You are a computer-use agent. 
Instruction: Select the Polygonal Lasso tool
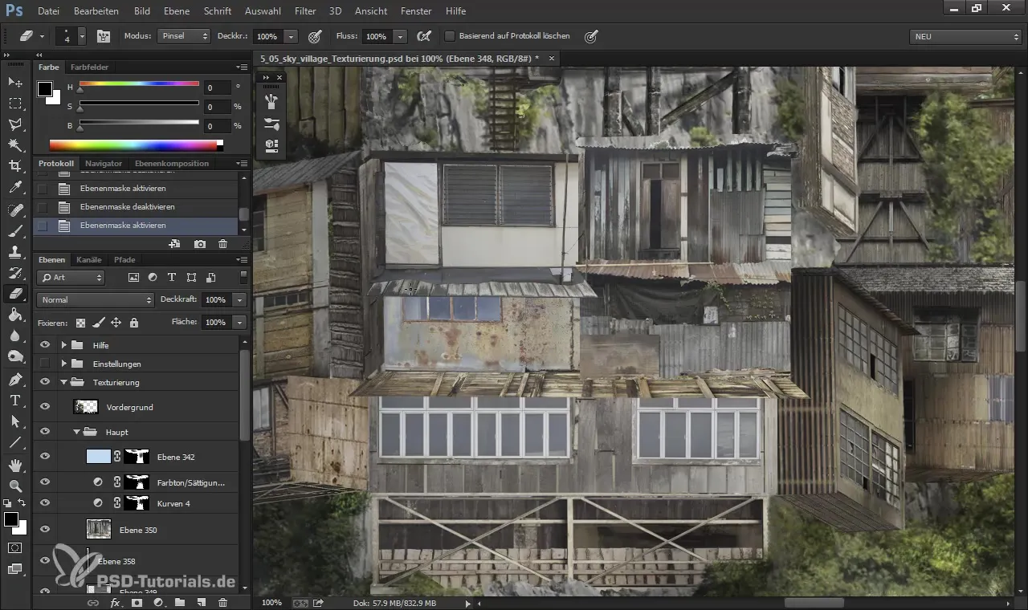(x=15, y=124)
